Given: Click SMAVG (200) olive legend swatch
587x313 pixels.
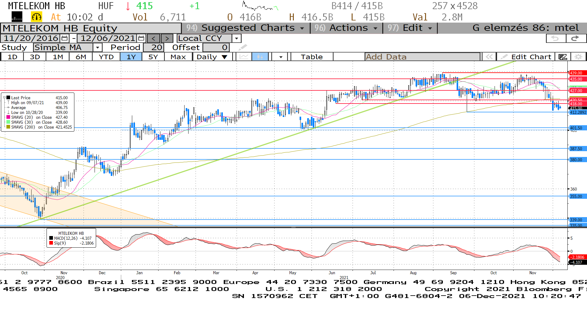Looking at the screenshot, I should [9, 127].
